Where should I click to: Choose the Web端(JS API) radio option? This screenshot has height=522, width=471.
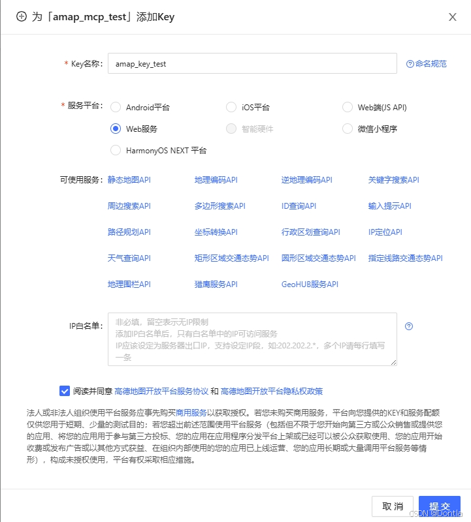(x=348, y=107)
